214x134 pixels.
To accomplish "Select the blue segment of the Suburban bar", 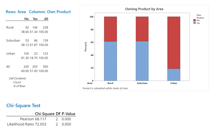I will (x=142, y=61).
